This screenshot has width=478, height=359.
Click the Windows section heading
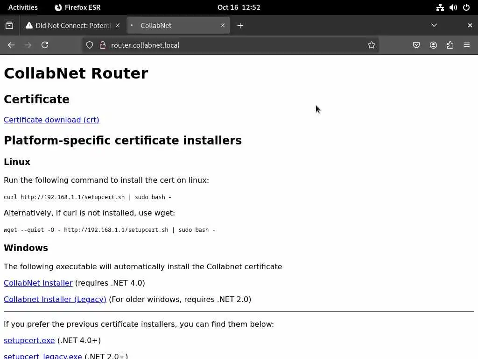[x=26, y=248]
